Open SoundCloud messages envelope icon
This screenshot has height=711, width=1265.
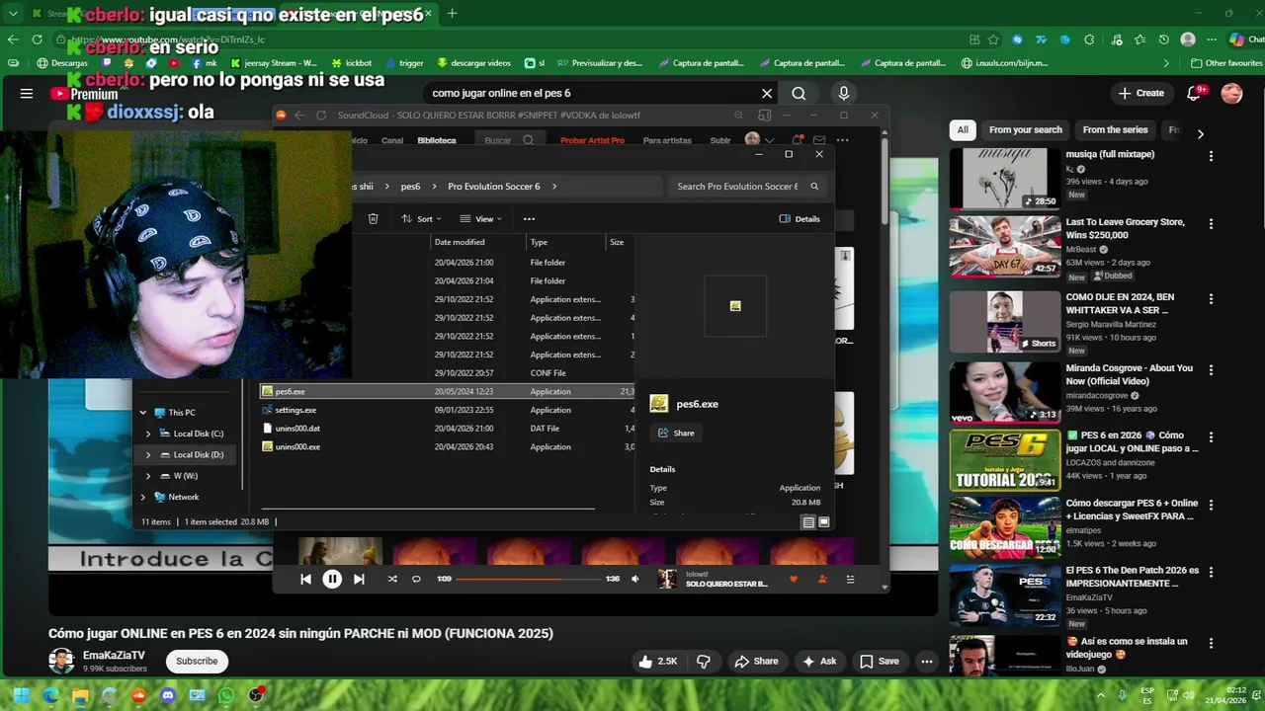click(x=819, y=140)
